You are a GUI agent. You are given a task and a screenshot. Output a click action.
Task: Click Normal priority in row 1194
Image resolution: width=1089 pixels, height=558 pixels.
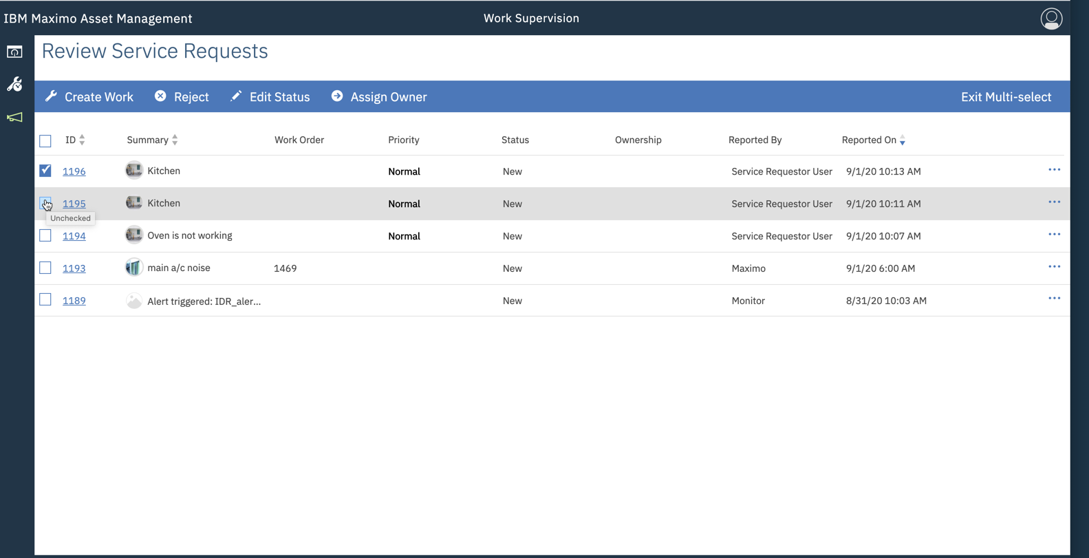point(404,236)
